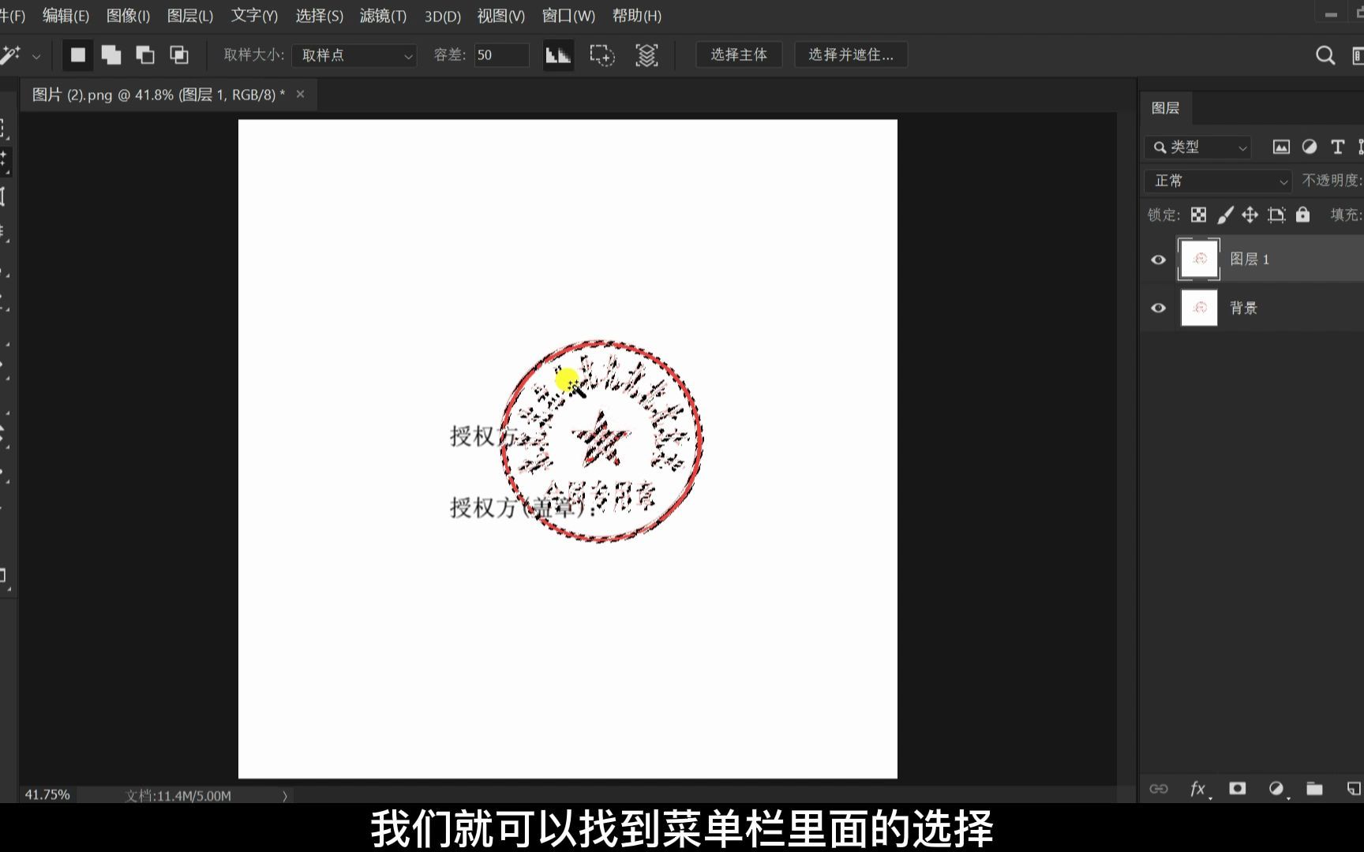The image size is (1364, 852).
Task: Edit the 容差 tolerance value field showing 50
Action: point(500,55)
